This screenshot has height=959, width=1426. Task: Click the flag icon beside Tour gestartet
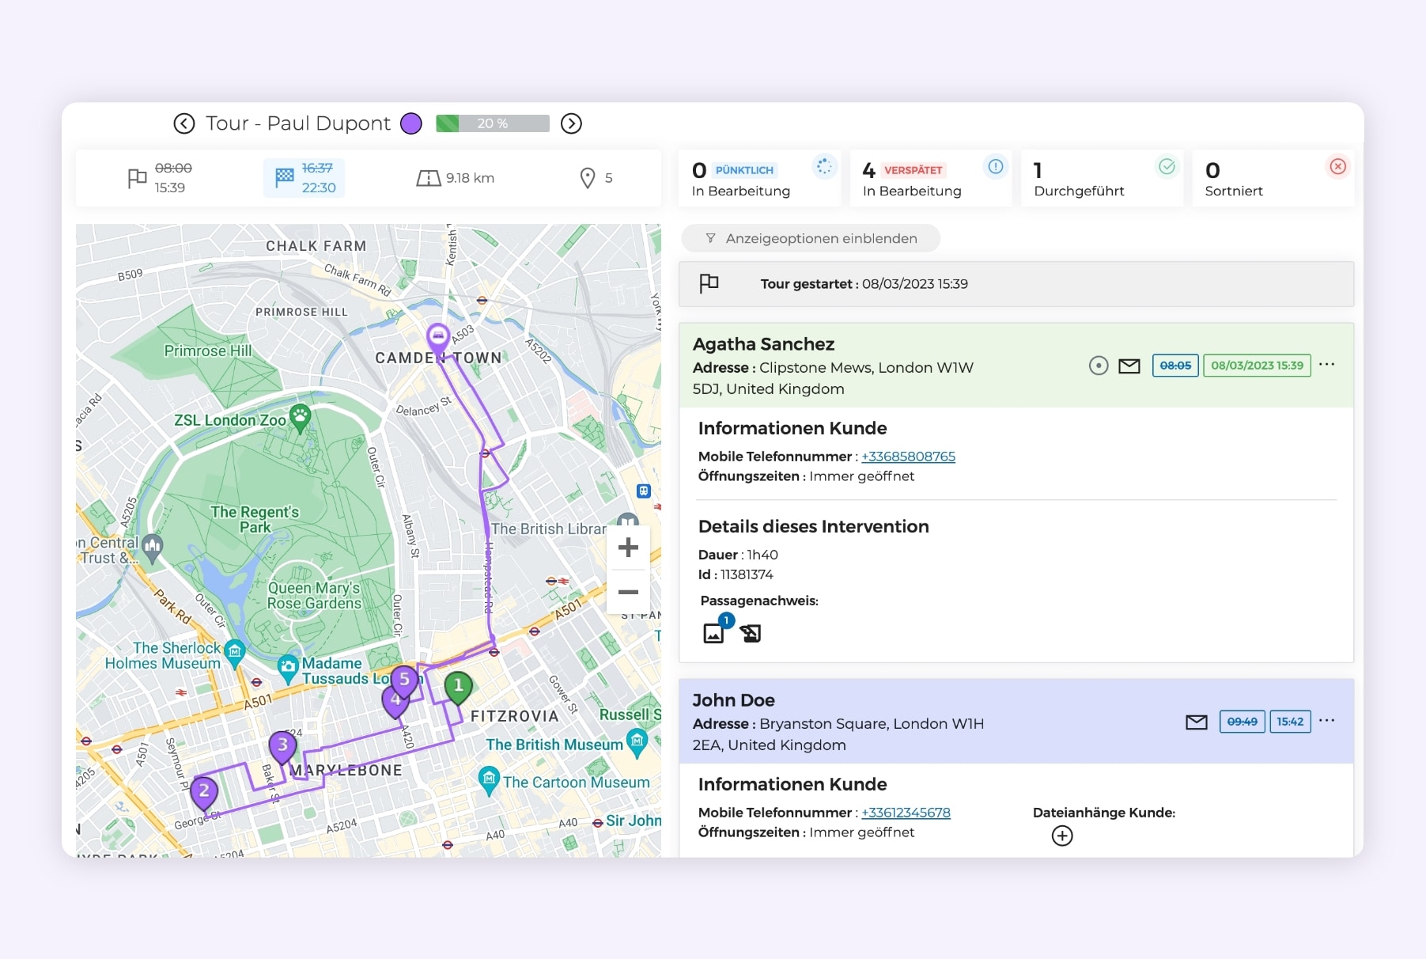(708, 283)
